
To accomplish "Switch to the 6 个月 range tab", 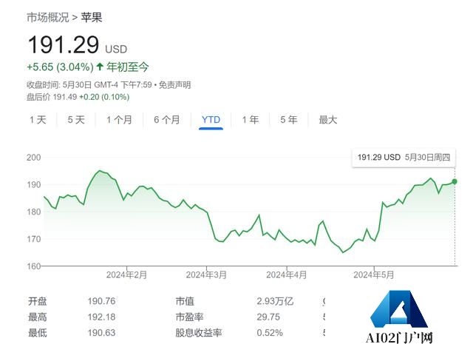I will (167, 120).
